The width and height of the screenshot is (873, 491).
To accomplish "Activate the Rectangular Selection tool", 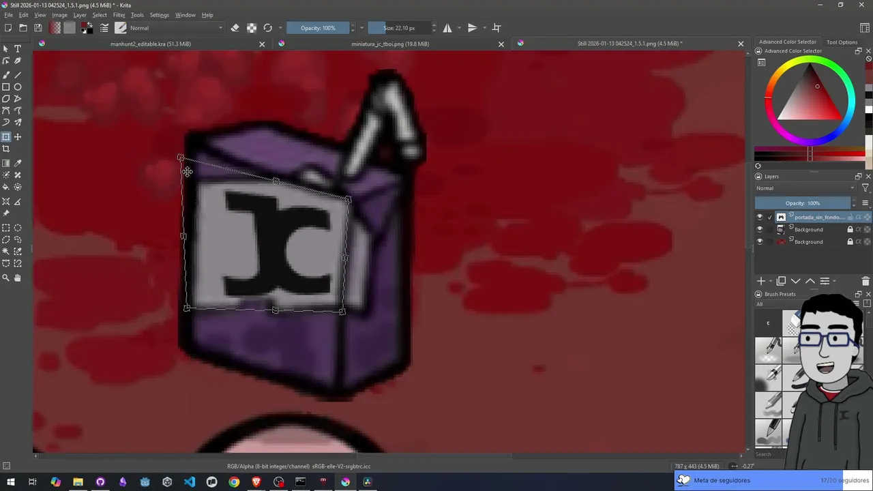I will pyautogui.click(x=6, y=228).
